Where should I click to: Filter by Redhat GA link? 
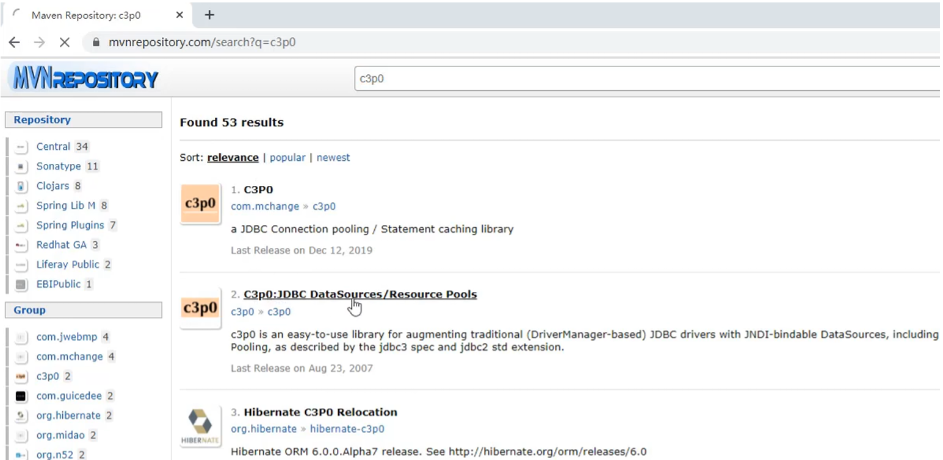pyautogui.click(x=62, y=245)
